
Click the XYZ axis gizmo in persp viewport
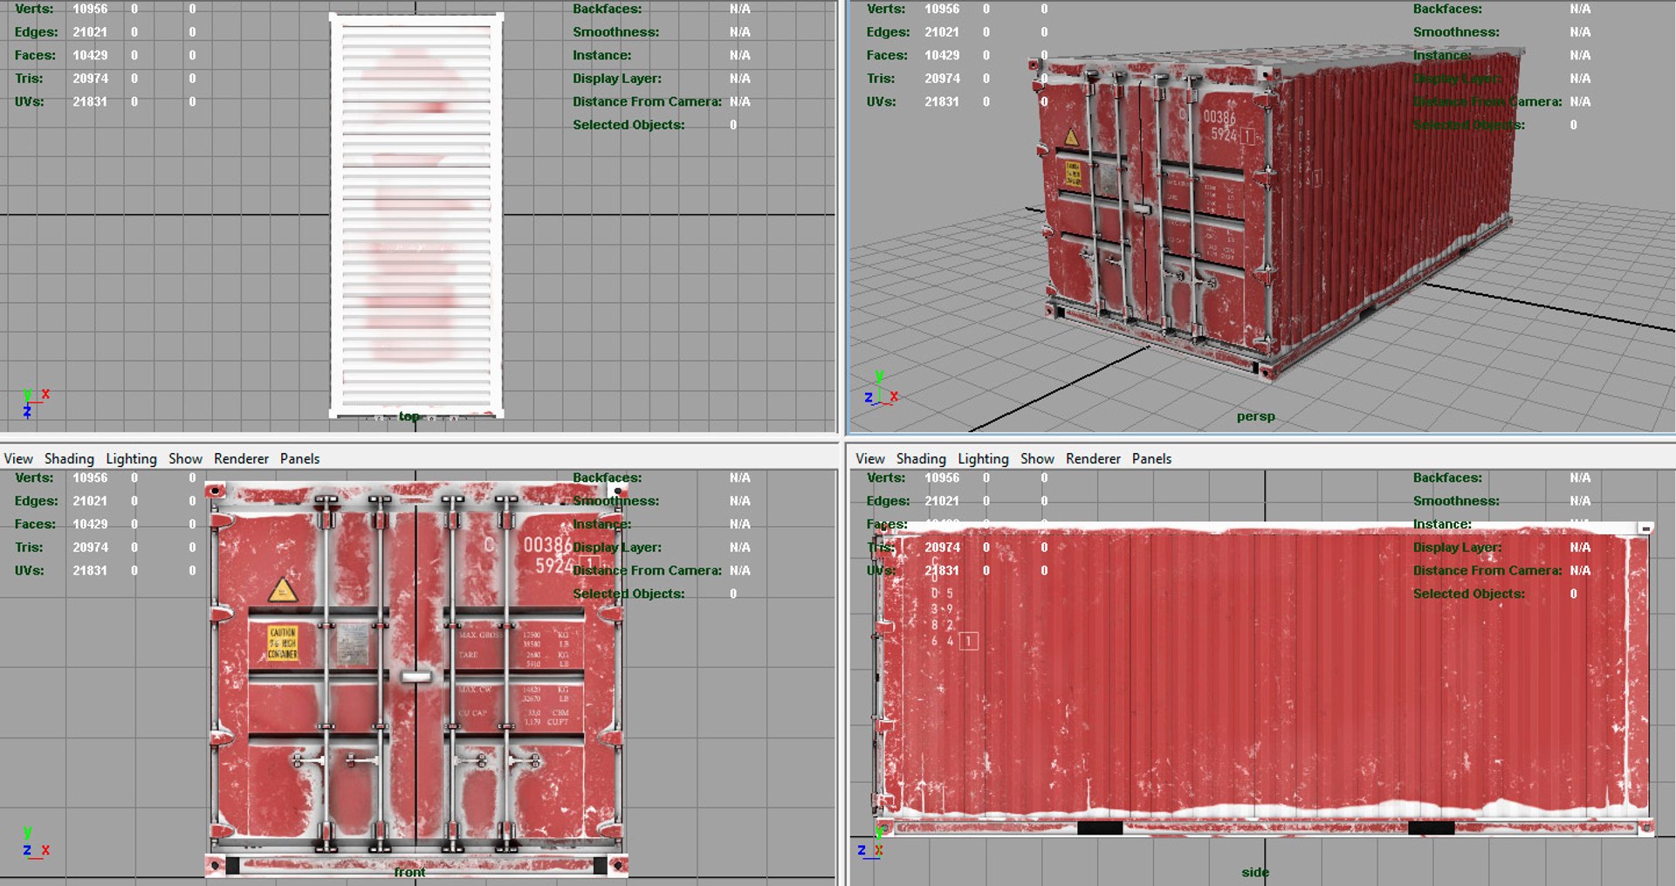(881, 389)
